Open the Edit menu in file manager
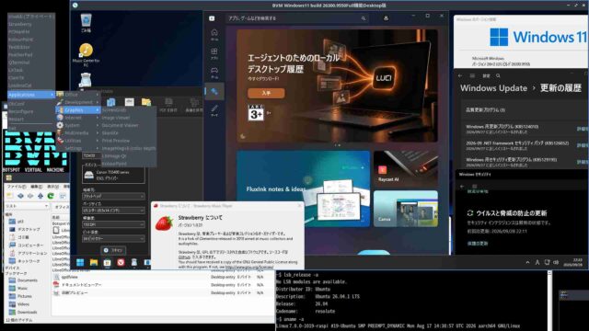 (37, 187)
